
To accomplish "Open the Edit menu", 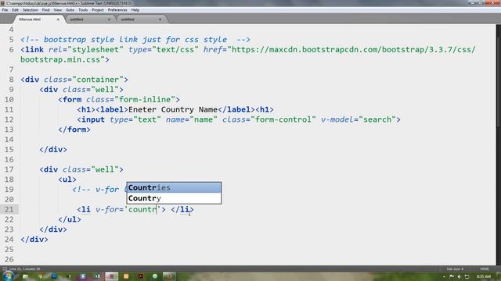I will click(15, 10).
